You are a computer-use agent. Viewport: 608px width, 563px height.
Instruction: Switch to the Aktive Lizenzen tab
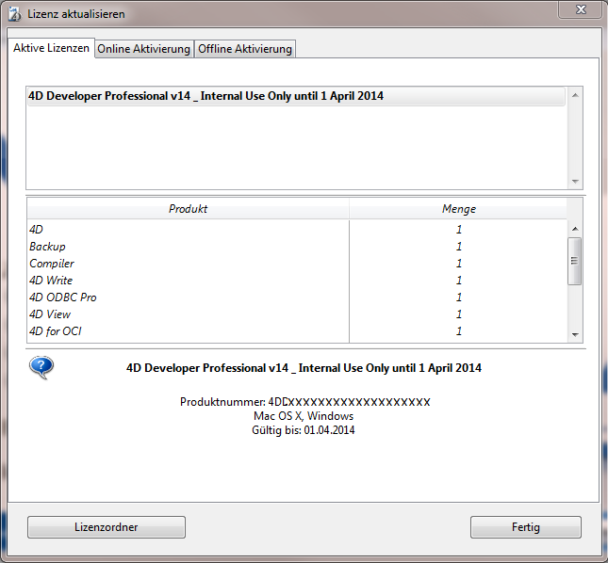51,48
